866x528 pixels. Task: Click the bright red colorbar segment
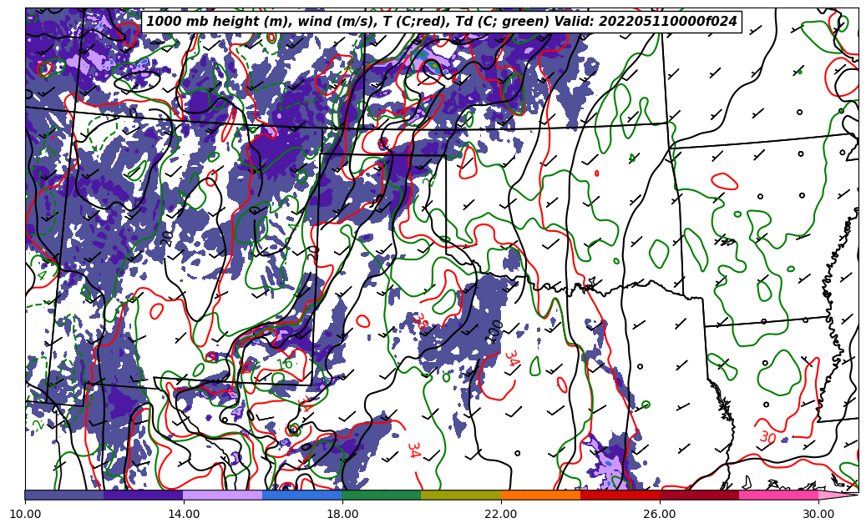pyautogui.click(x=620, y=495)
